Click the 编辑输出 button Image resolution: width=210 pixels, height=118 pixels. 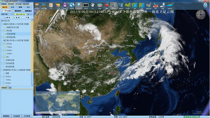point(27,11)
